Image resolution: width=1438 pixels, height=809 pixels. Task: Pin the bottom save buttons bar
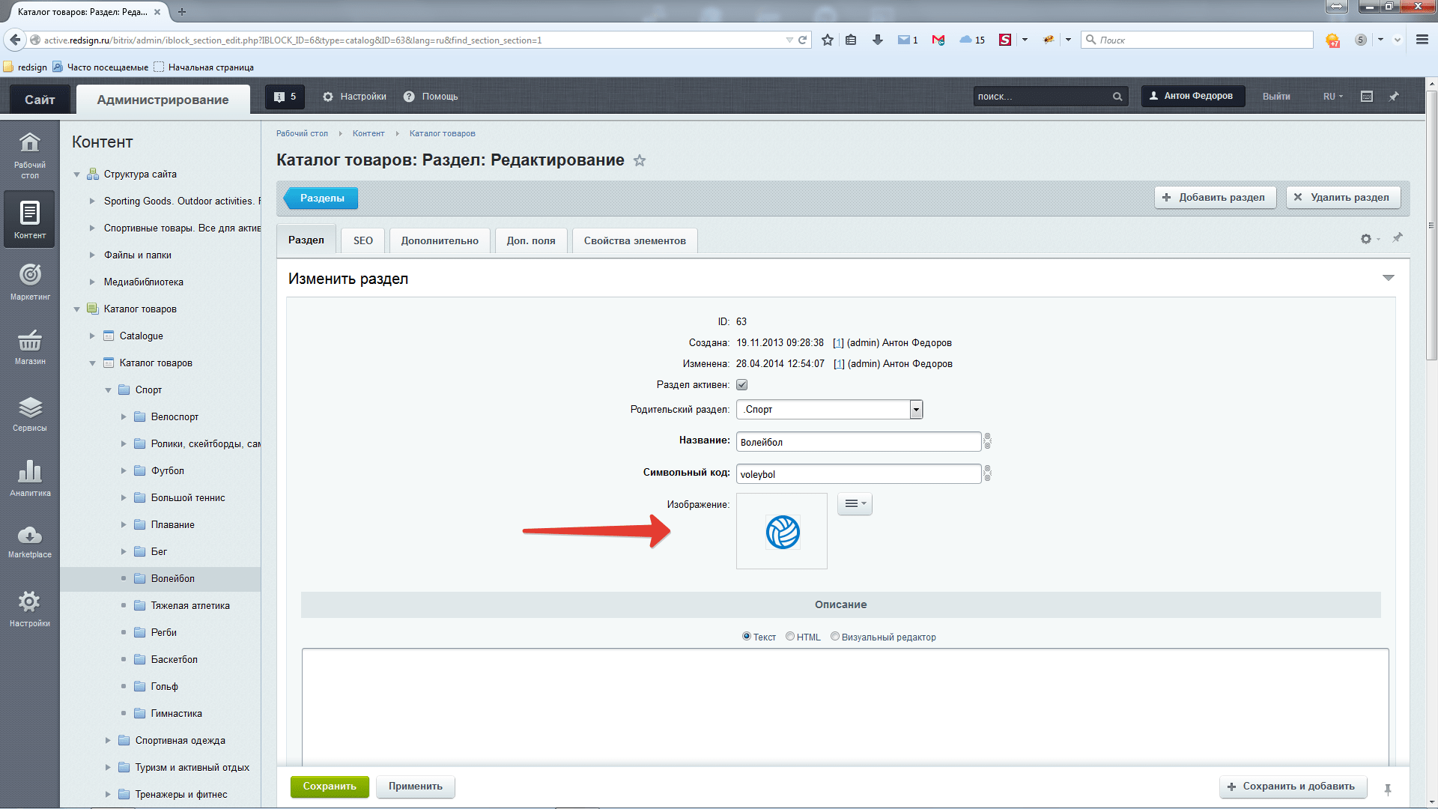tap(1388, 789)
